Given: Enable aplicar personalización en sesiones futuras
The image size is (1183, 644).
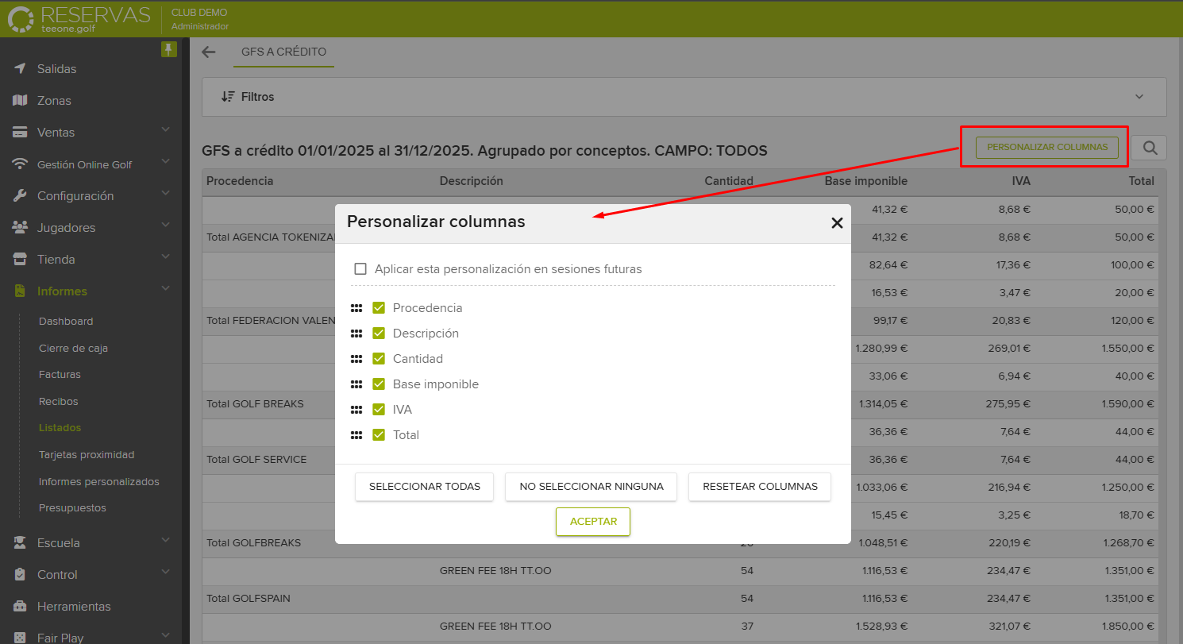Looking at the screenshot, I should coord(360,268).
